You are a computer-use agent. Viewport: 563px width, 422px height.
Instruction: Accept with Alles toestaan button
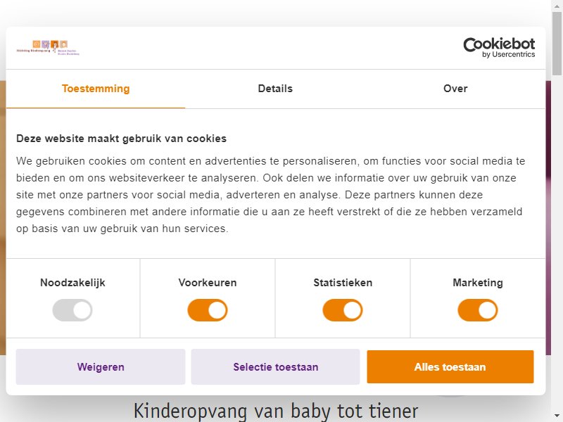450,366
